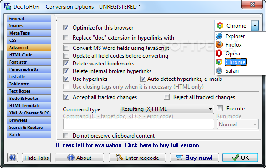Screen dimensions: 266x168
Task: Click the Hide Tabs button
Action: (x=36, y=158)
